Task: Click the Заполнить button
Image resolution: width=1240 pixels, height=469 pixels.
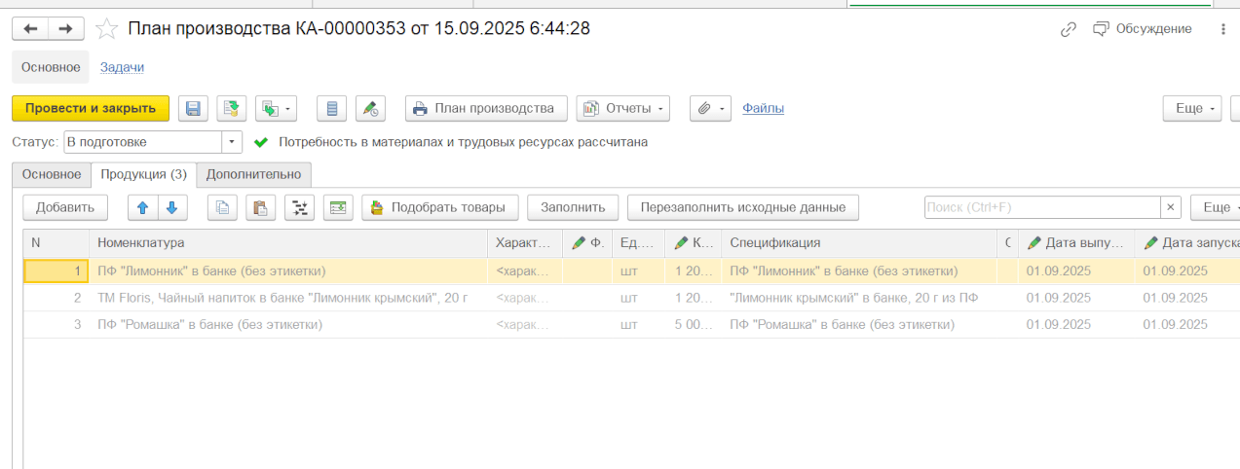Action: coord(573,207)
